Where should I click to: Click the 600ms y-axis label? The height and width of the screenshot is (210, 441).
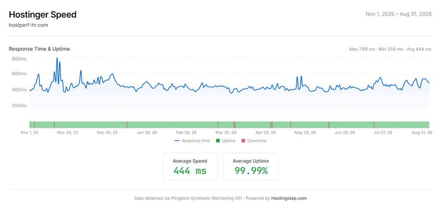(19, 74)
